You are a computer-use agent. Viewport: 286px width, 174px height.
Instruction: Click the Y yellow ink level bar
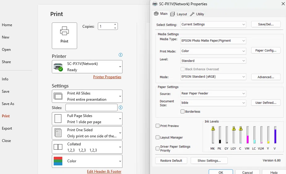[x=268, y=135]
